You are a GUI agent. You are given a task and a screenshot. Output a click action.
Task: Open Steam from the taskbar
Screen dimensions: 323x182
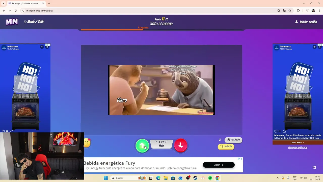pyautogui.click(x=195, y=178)
